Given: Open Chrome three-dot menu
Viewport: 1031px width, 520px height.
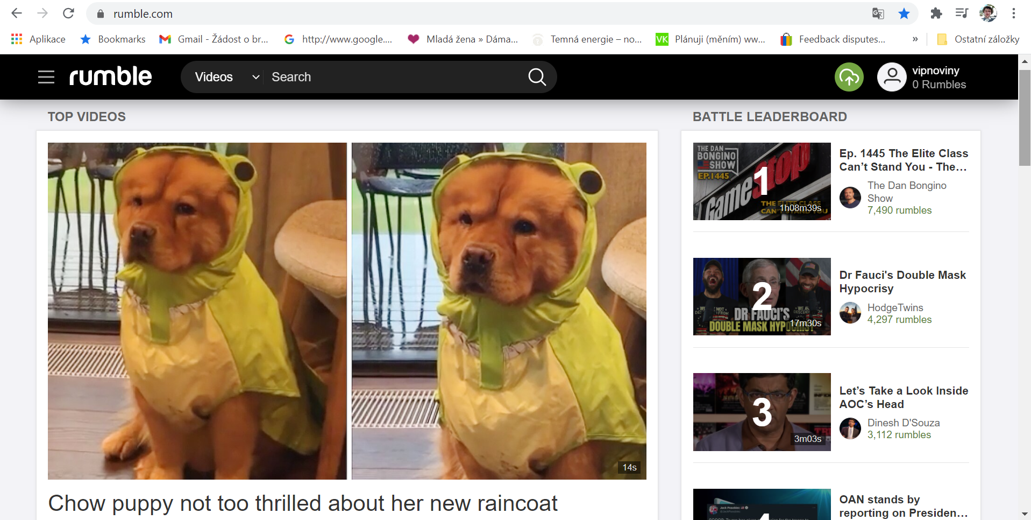Looking at the screenshot, I should (x=1014, y=13).
